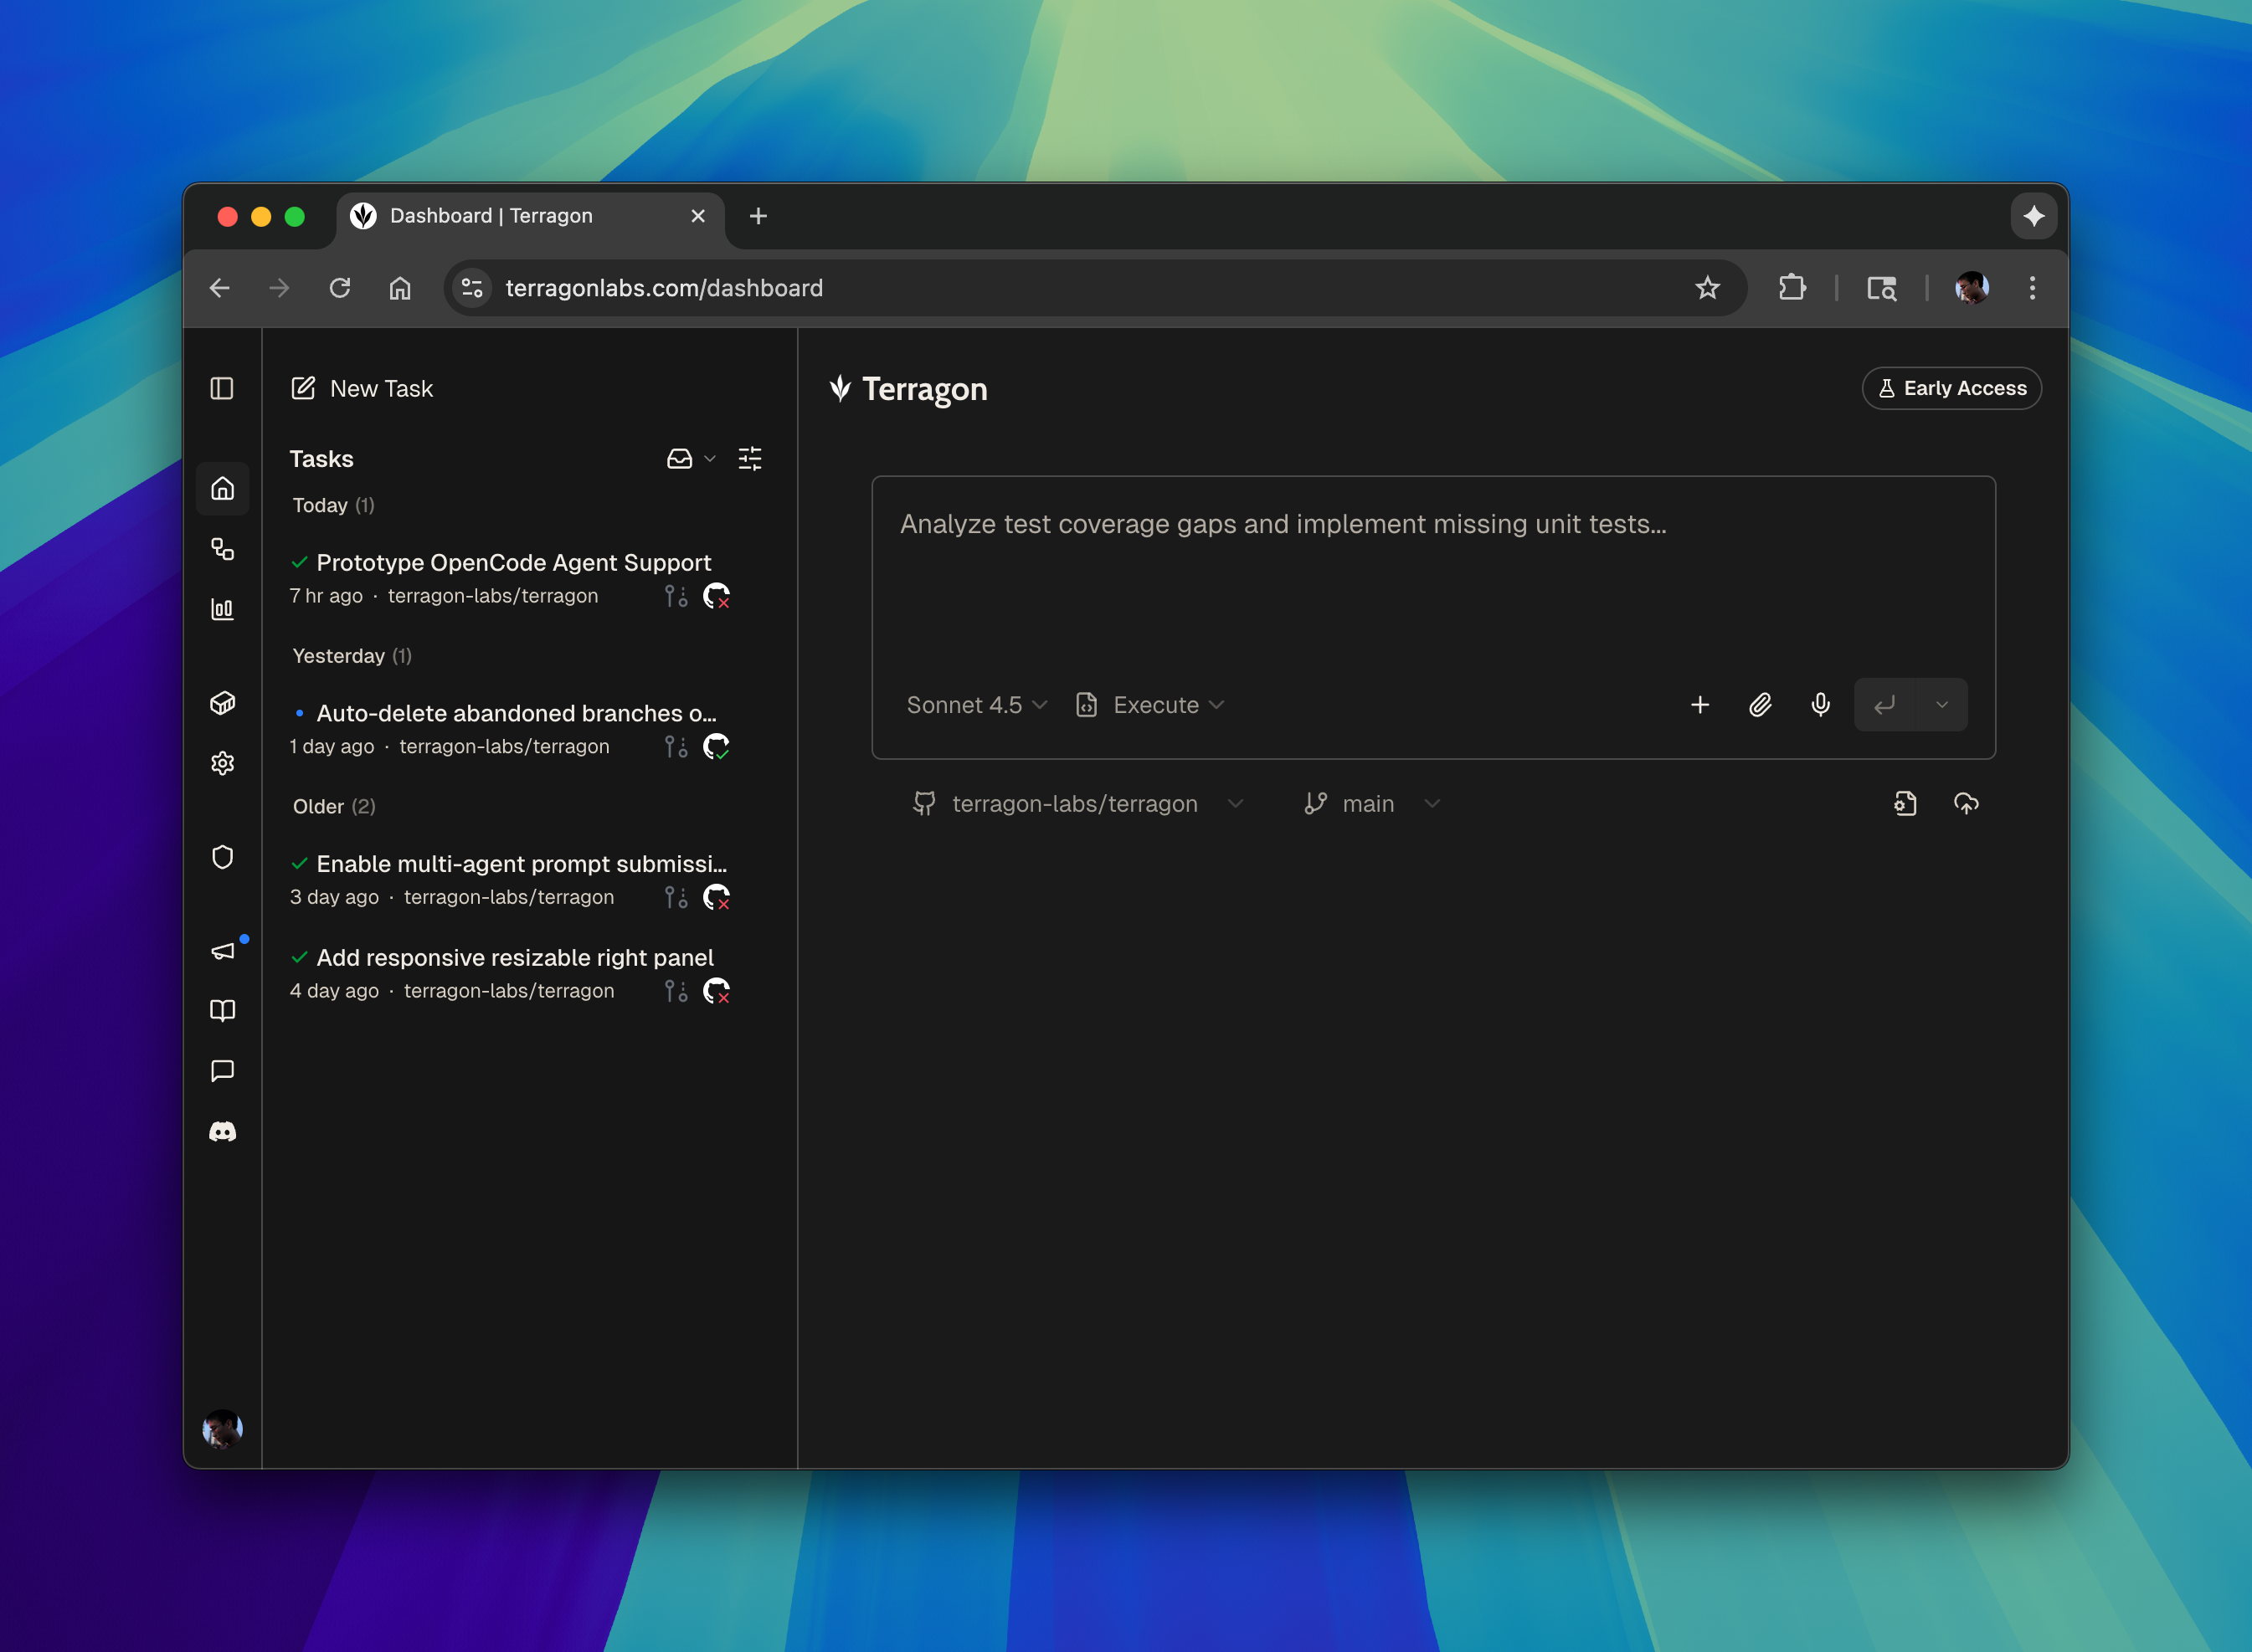2252x1652 pixels.
Task: Click the New Task button
Action: point(362,388)
